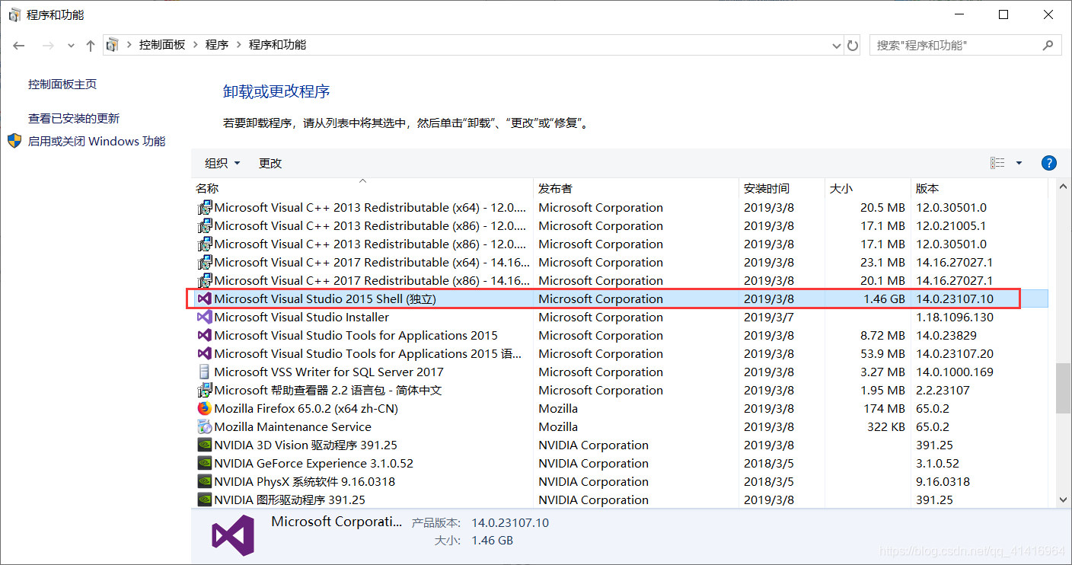Click icon of Visual C++ 2017 Redistributable (x86)
Image resolution: width=1072 pixels, height=565 pixels.
204,280
